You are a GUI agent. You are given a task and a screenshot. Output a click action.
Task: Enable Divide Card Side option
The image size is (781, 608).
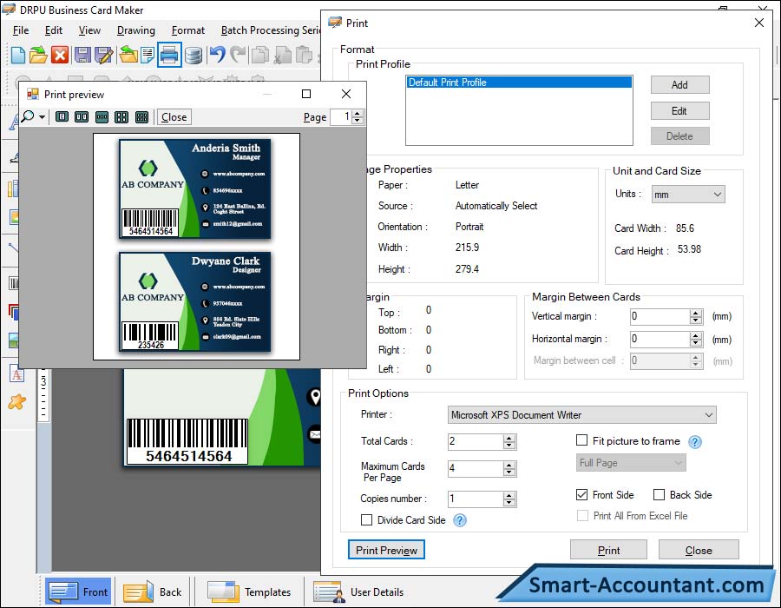click(366, 520)
